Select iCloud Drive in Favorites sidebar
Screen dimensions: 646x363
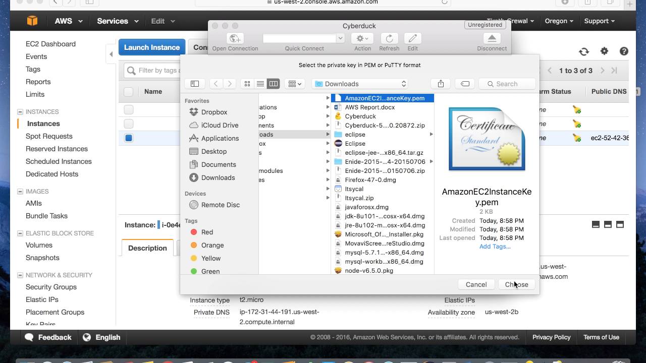coord(220,125)
